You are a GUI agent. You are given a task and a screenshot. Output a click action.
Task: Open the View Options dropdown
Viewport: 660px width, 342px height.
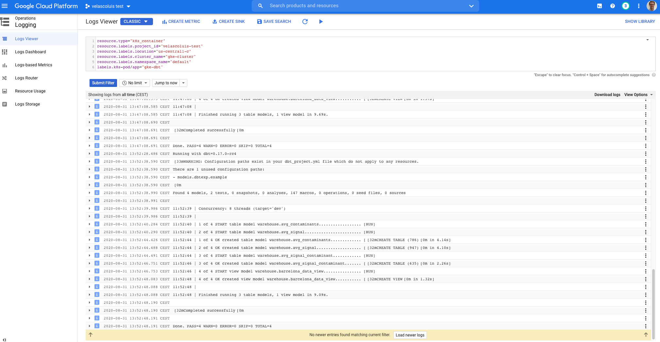click(x=638, y=95)
